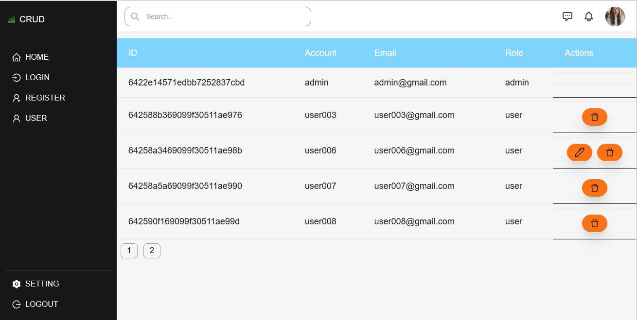
Task: Select LOGOUT in sidebar
Action: click(42, 304)
